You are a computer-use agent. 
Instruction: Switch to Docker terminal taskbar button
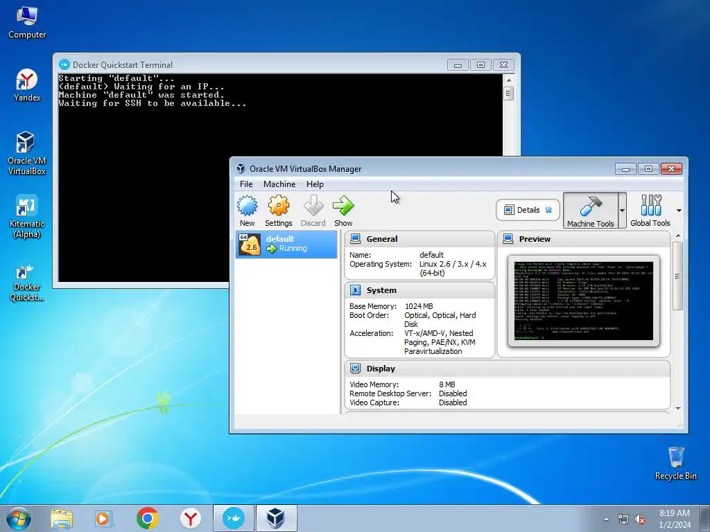pyautogui.click(x=233, y=518)
